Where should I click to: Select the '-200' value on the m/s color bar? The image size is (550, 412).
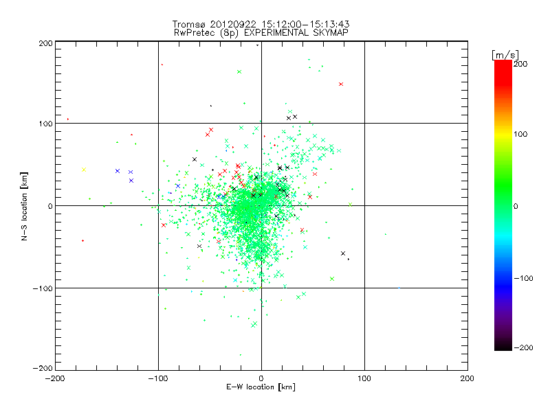[x=523, y=348]
